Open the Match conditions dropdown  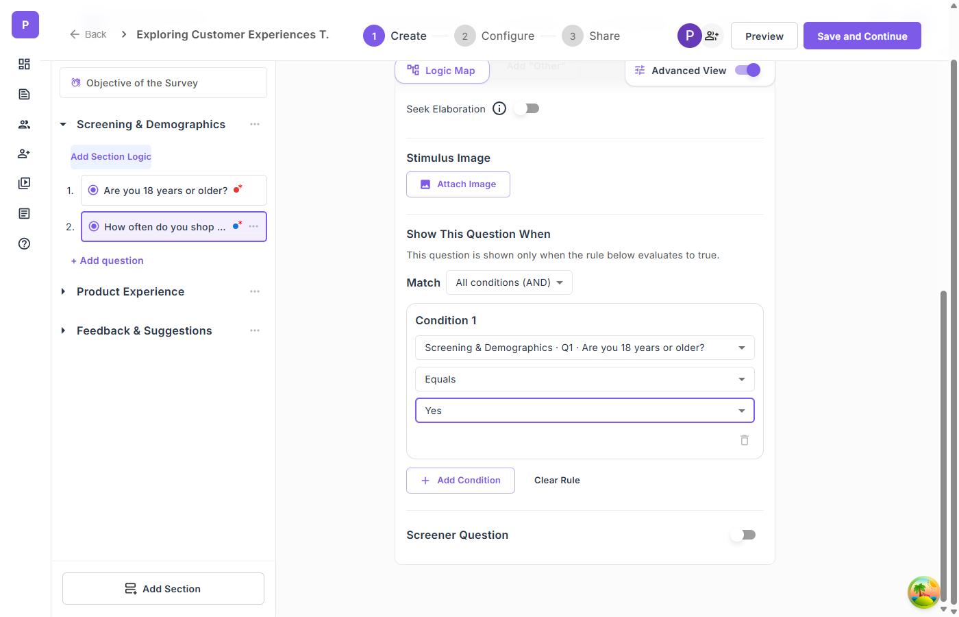509,282
